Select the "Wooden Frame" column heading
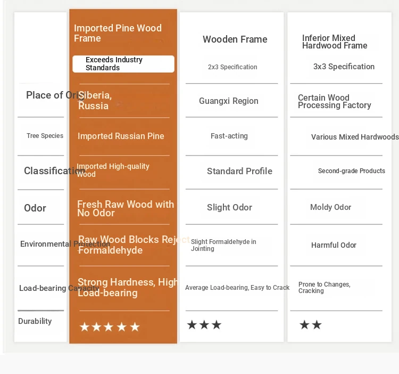 coord(235,39)
